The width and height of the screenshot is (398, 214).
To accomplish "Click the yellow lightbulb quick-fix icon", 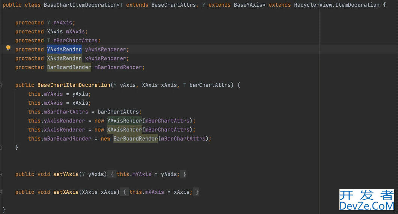I will pyautogui.click(x=8, y=48).
